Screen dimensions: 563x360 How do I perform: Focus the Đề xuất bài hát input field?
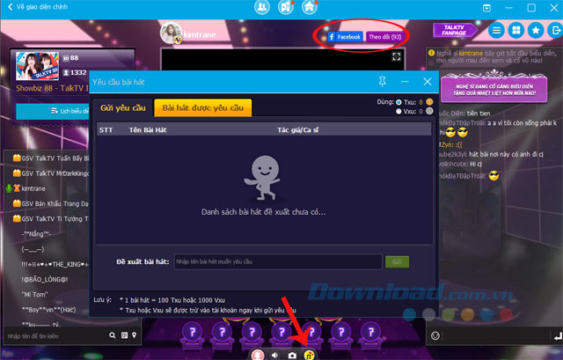point(278,261)
